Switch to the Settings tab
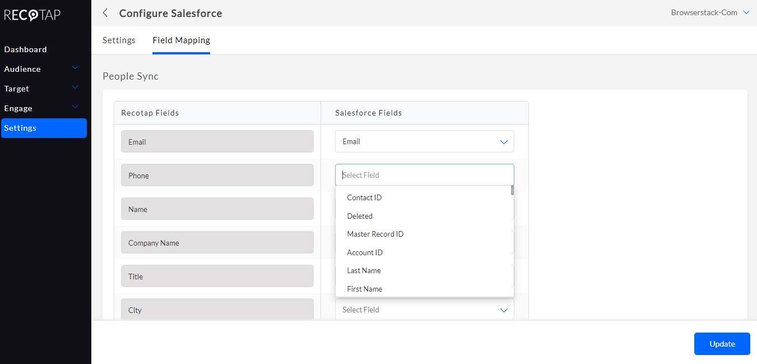This screenshot has width=757, height=364. [x=119, y=40]
